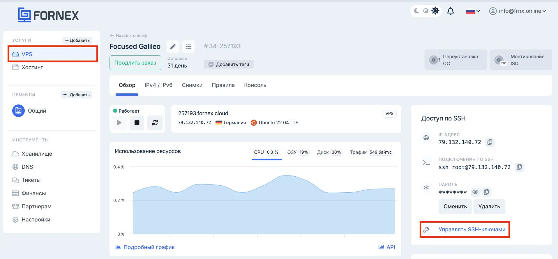Select the auto theme half-circle icon
The height and width of the screenshot is (259, 558).
[x=426, y=11]
